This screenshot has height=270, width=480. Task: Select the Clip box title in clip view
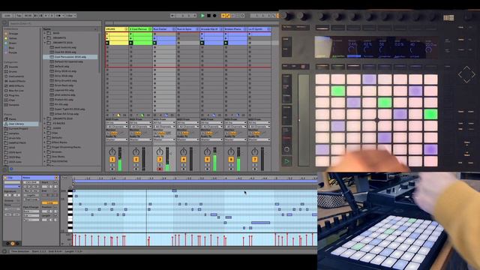point(12,178)
